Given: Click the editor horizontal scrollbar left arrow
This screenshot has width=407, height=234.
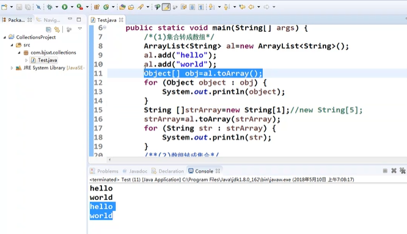Looking at the screenshot, I should coord(110,160).
